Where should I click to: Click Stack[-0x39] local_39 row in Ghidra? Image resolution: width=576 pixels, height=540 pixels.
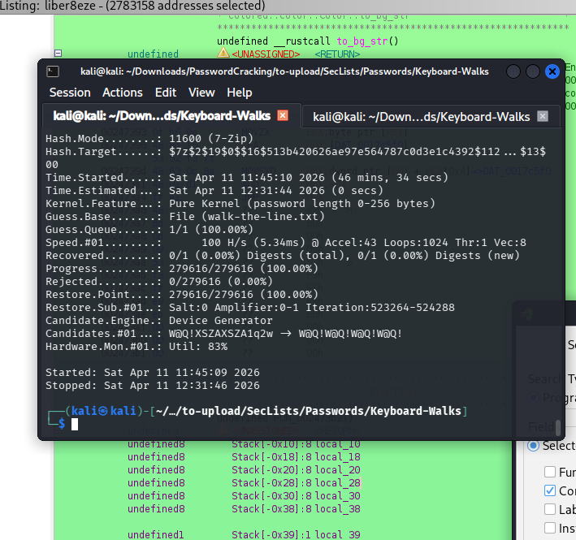pos(244,535)
